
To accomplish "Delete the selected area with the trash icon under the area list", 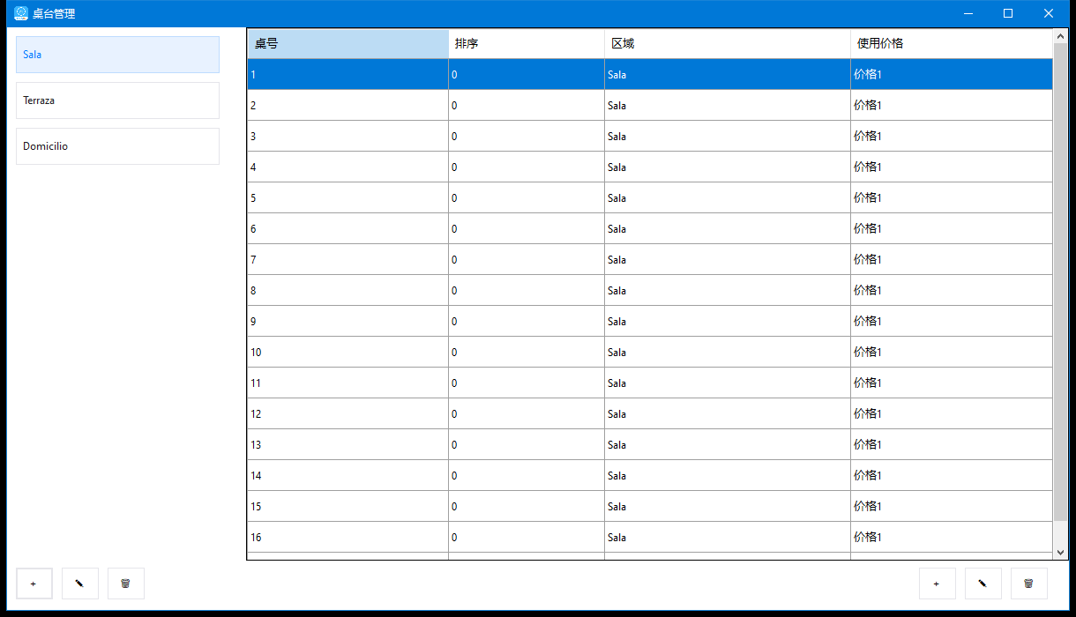I will (126, 584).
